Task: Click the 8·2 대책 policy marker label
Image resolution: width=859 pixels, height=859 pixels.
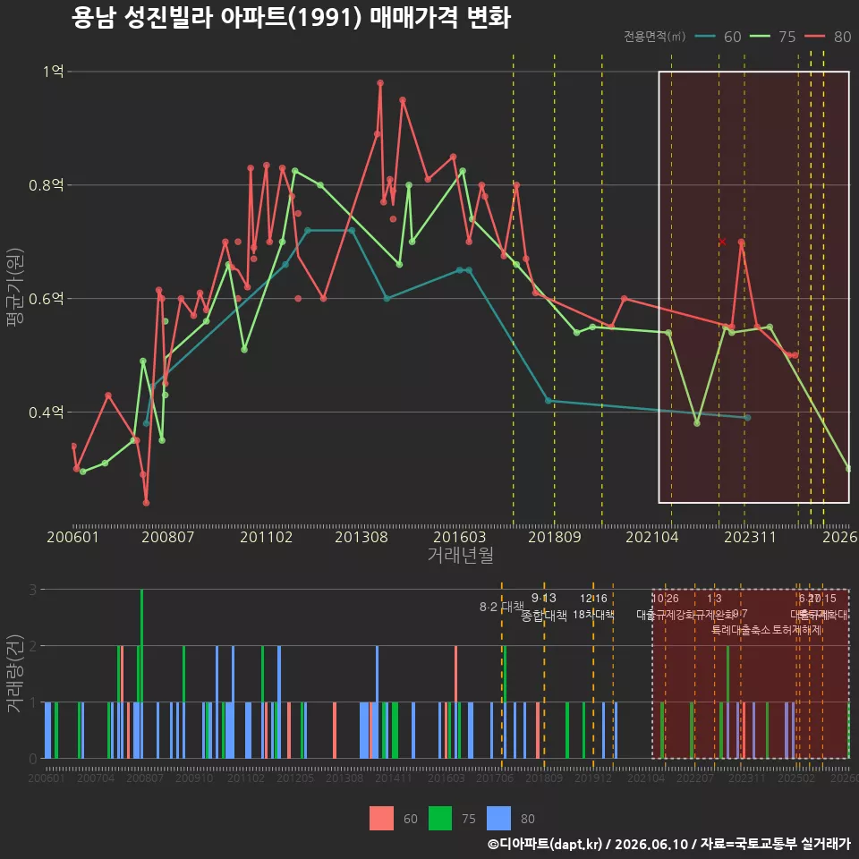Action: click(502, 607)
